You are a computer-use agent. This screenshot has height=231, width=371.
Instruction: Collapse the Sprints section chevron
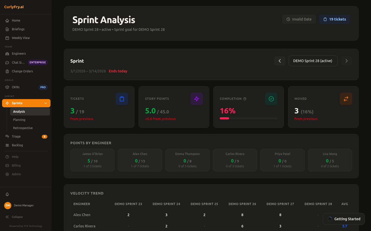(x=46, y=103)
